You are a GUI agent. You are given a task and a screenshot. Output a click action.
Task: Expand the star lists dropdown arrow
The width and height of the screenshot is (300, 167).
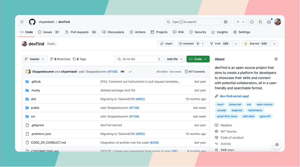click(274, 44)
